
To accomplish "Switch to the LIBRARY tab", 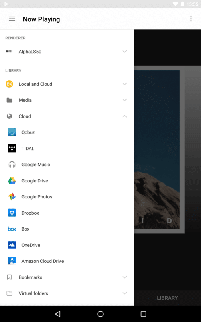I will tap(167, 298).
